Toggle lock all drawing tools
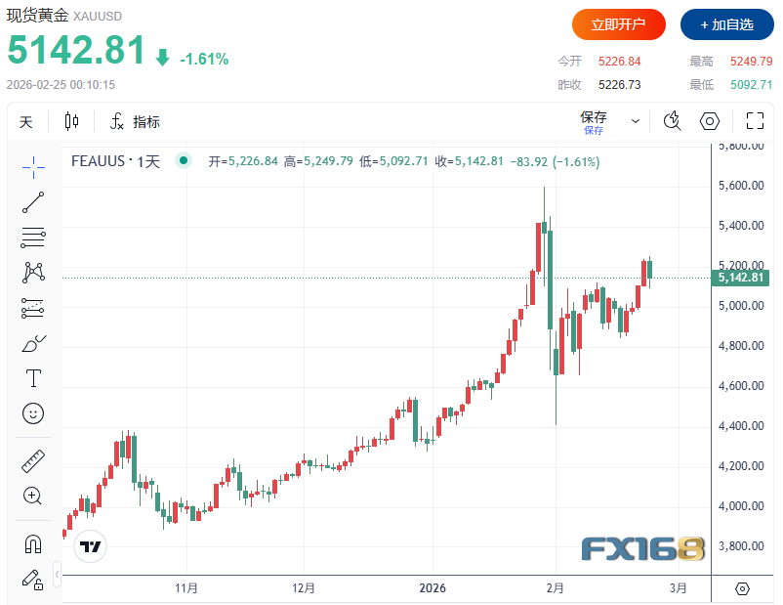This screenshot has height=605, width=783. 33,579
